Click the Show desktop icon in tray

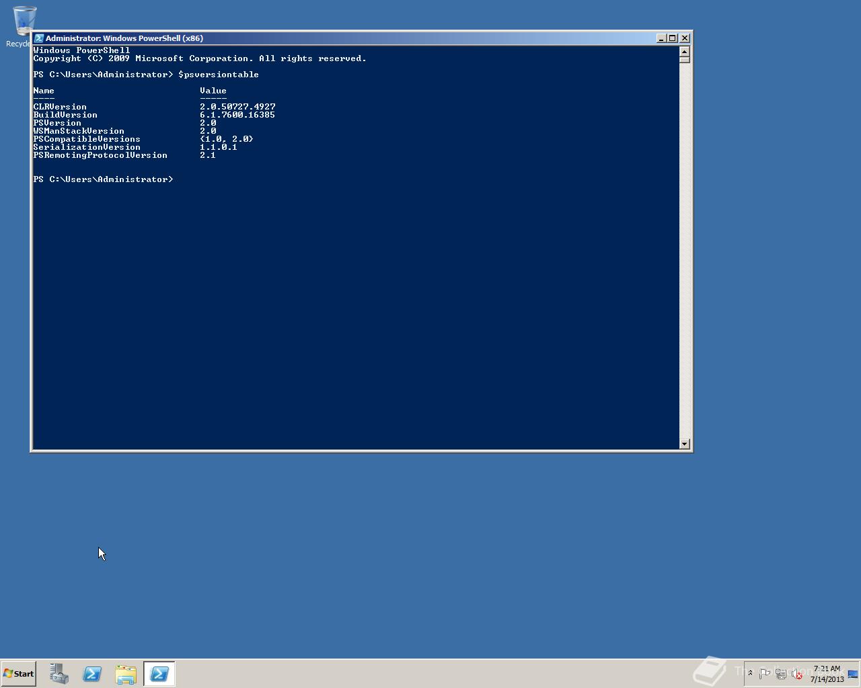point(853,674)
